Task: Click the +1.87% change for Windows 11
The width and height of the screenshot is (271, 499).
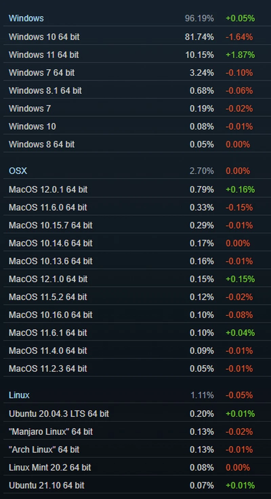Action: [240, 55]
